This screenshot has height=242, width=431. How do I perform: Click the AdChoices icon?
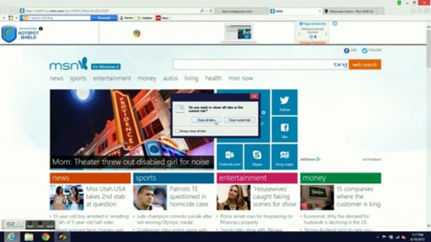pos(318,159)
